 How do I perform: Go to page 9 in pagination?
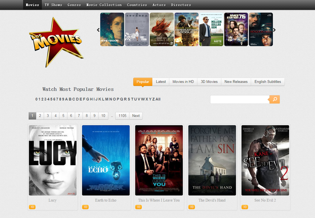click(x=94, y=116)
